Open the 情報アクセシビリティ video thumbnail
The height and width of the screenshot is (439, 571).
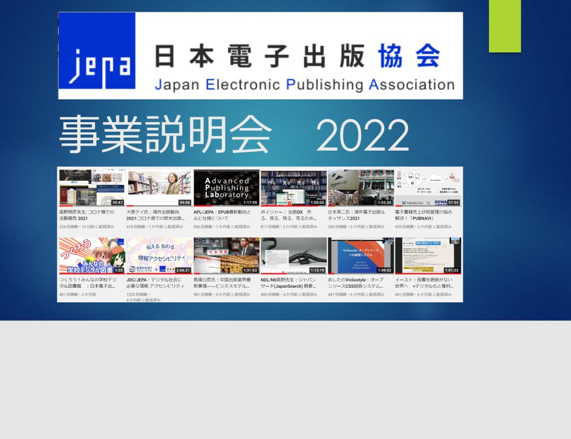tap(159, 255)
